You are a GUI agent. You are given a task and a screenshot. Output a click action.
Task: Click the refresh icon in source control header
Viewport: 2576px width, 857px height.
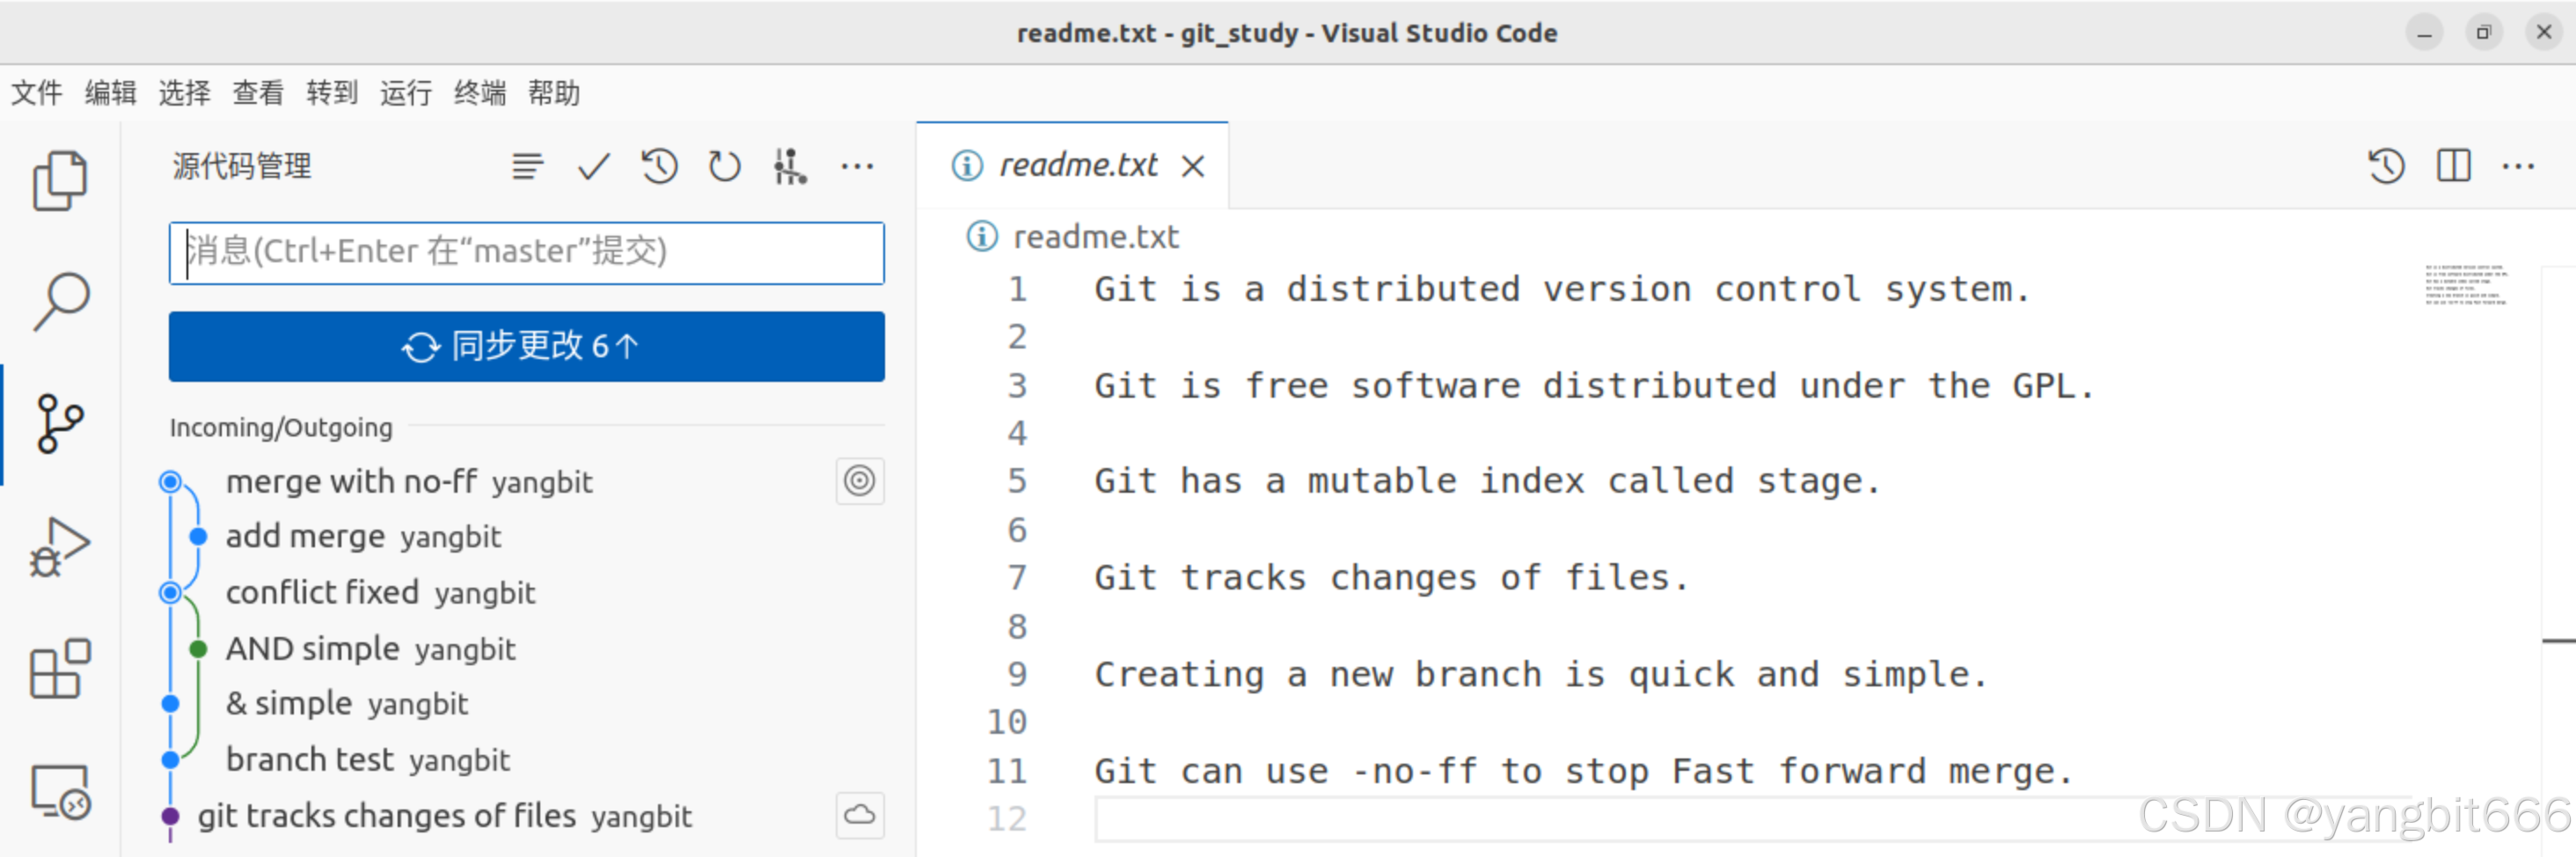tap(724, 166)
